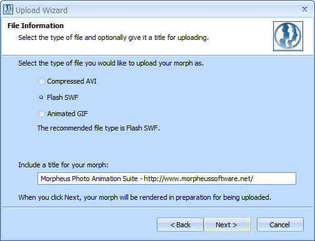Click the 'When you click Next' rendering note

(x=145, y=197)
